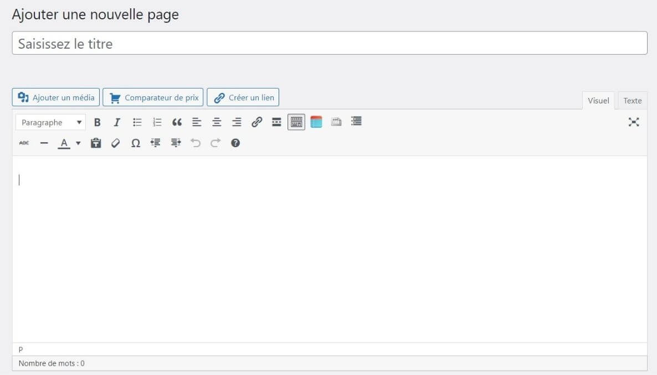Click the Nombre de mots : 0 text

coord(52,363)
